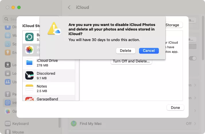
Task: Open the iCloud Drive folder icon
Action: tap(29, 63)
